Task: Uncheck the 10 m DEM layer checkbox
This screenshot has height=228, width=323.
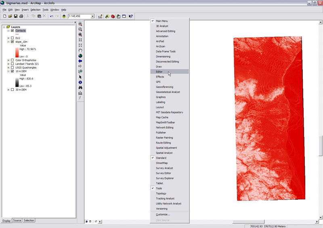Action: 13,71
